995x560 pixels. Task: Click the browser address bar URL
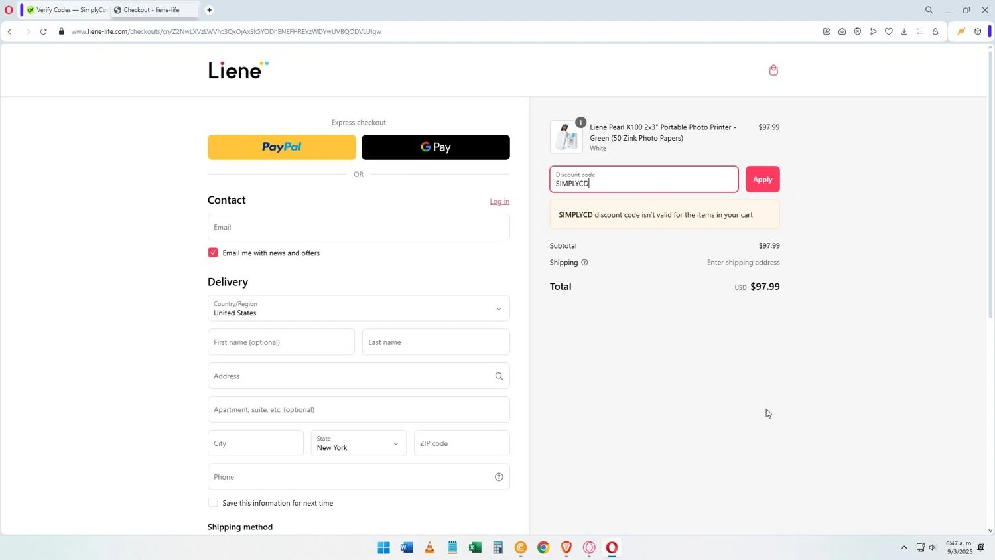point(226,31)
